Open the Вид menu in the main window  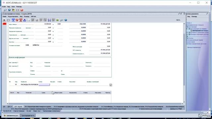9,7
